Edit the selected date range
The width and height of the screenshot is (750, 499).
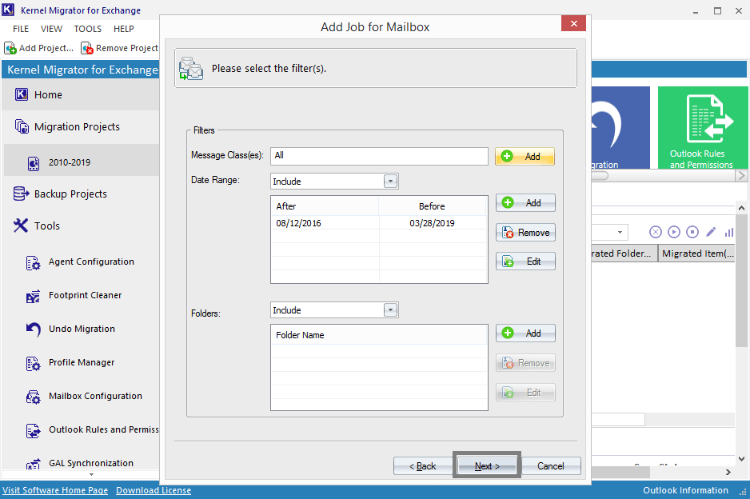(525, 261)
